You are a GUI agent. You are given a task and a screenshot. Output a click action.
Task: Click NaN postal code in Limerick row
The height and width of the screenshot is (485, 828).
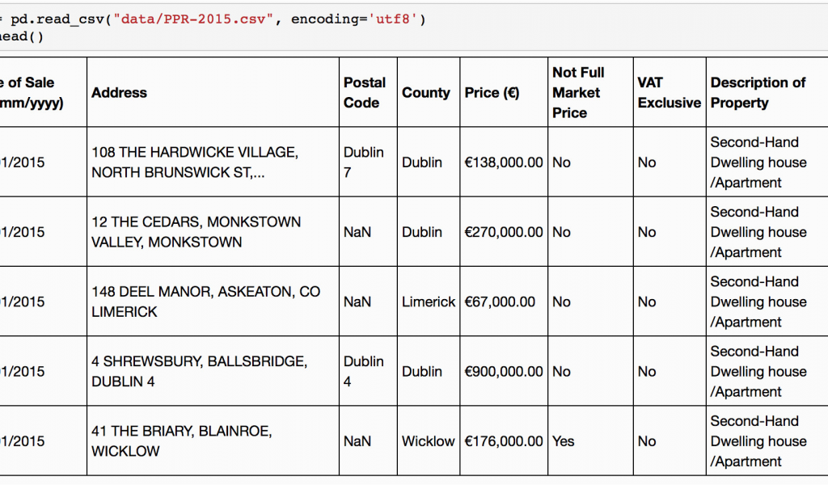(368, 302)
